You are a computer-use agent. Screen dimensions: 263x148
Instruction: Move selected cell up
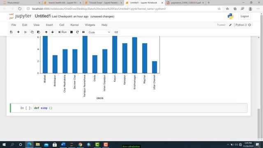(x=46, y=32)
